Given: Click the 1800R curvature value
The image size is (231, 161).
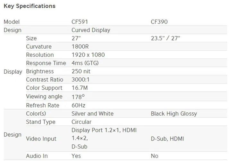Looking at the screenshot, I should tap(80, 47).
